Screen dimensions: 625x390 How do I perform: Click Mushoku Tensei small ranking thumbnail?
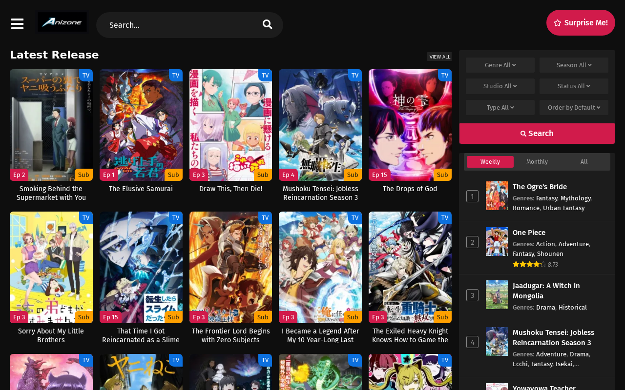pyautogui.click(x=497, y=341)
